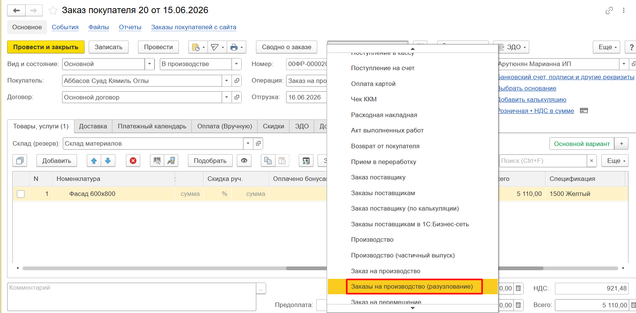This screenshot has width=636, height=313.
Task: Select Заказ на производство menu item
Action: (x=412, y=271)
